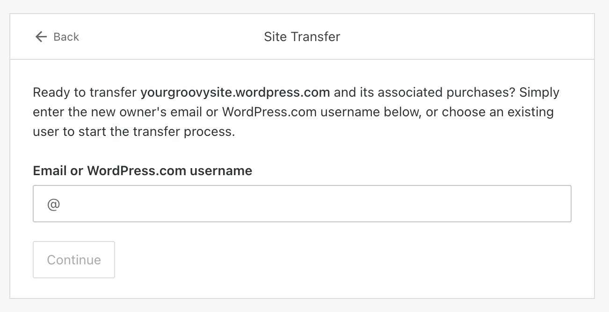Viewport: 609px width, 312px height.
Task: Go back using the Back link text
Action: point(66,37)
